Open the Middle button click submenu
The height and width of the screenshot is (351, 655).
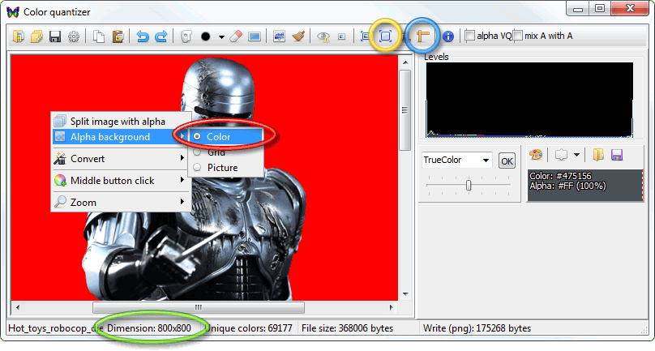[x=119, y=181]
